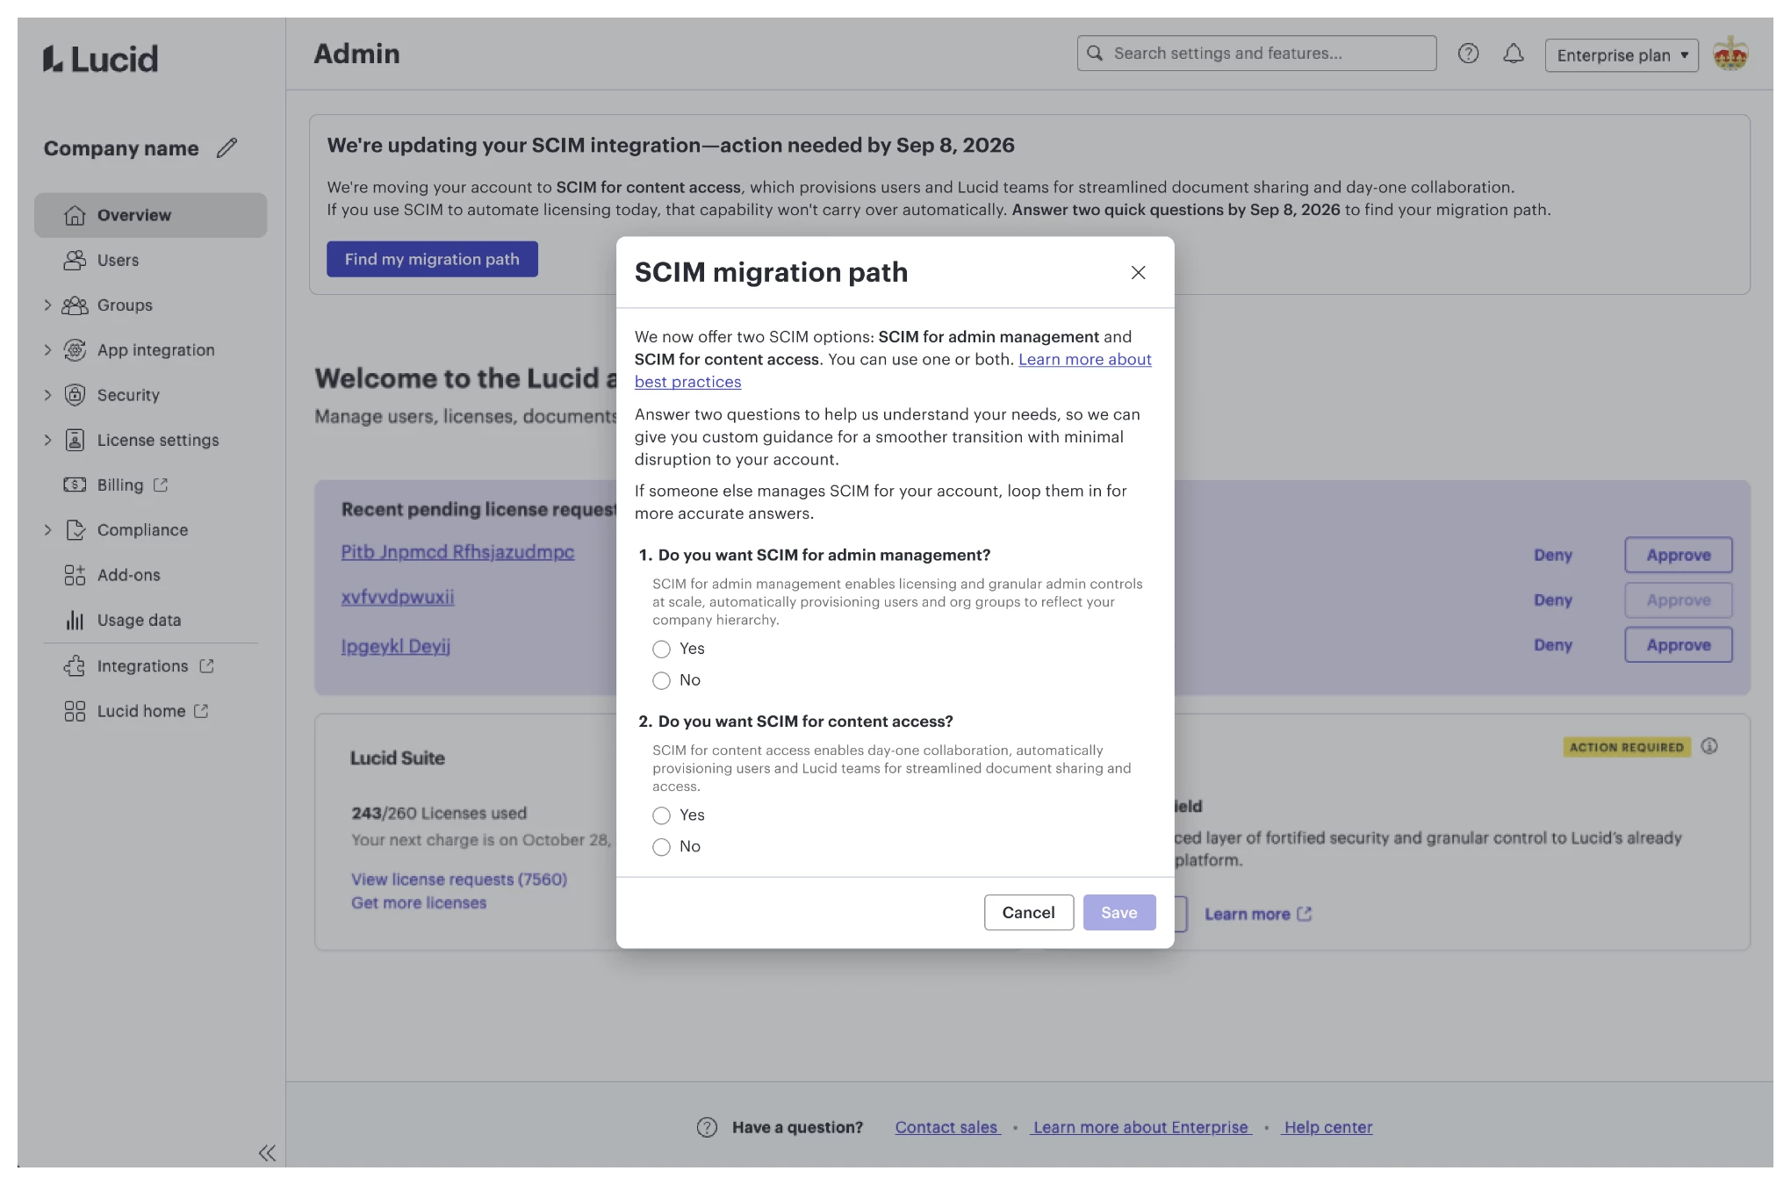The height and width of the screenshot is (1185, 1791).
Task: Click Lucid home external link icon
Action: click(x=201, y=711)
